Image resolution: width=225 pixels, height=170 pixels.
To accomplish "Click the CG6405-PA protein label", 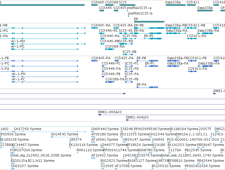I will (101, 58).
